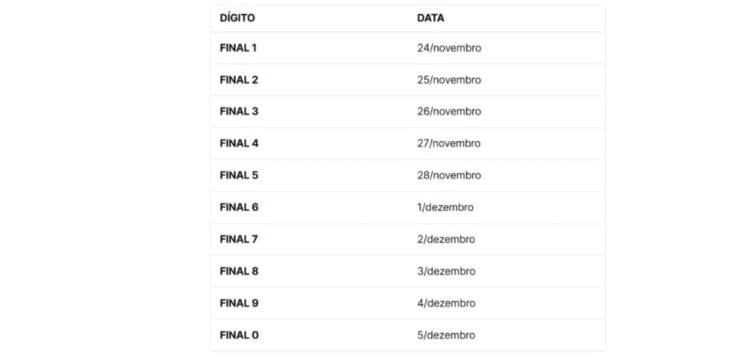The image size is (736, 357).
Task: Select the FINAL 1 row label
Action: point(238,48)
